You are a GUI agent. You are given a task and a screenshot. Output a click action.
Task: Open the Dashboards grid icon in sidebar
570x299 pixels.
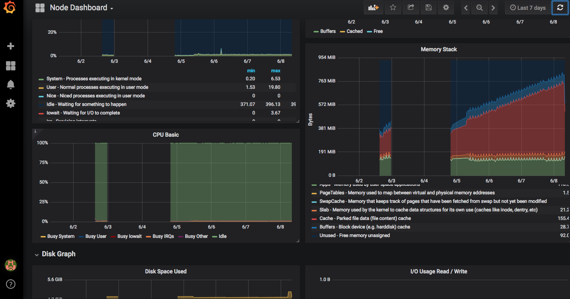[11, 66]
